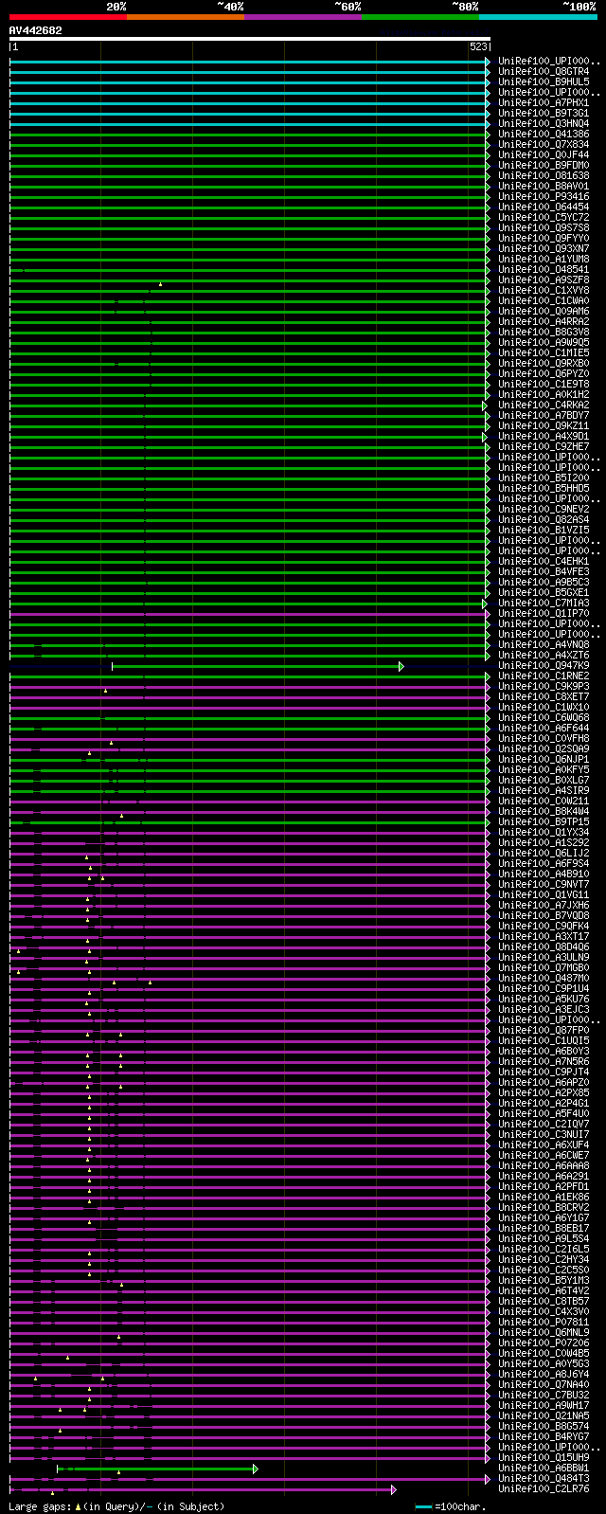The width and height of the screenshot is (606, 1514).
Task: Select hit label UniRef100_P07811
Action: coord(544,1323)
